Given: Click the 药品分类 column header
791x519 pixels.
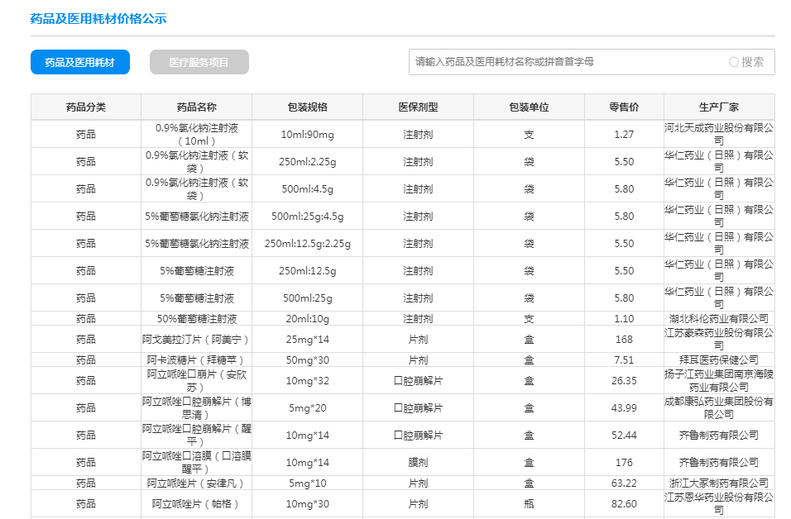Looking at the screenshot, I should pos(86,107).
